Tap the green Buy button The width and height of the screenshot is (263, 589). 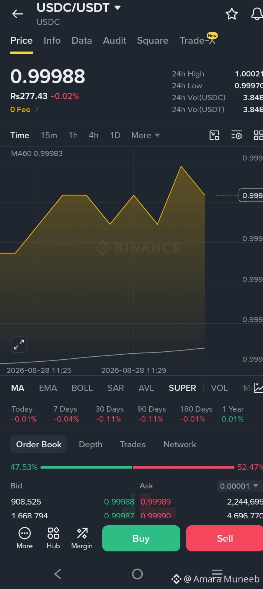141,538
